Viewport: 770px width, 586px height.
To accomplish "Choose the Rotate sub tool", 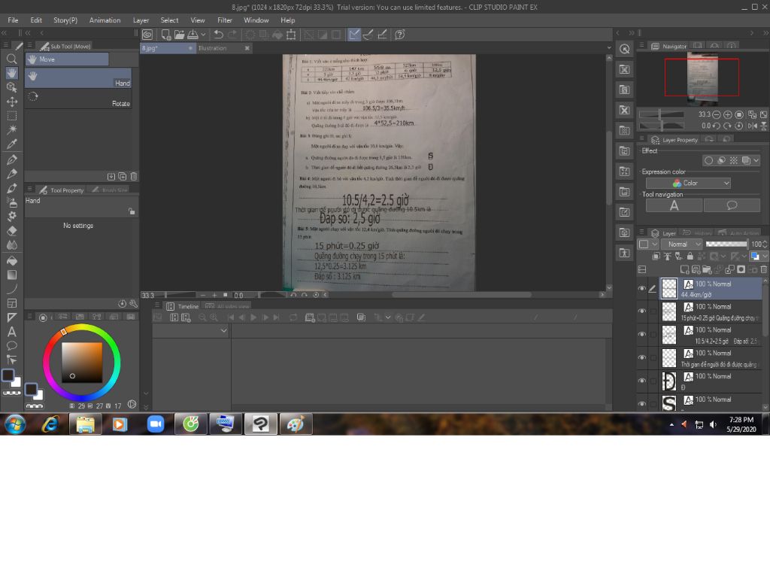I will point(78,100).
